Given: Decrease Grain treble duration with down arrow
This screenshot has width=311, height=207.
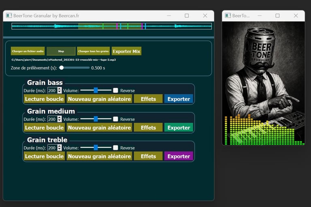Looking at the screenshot, I should click(60, 149).
